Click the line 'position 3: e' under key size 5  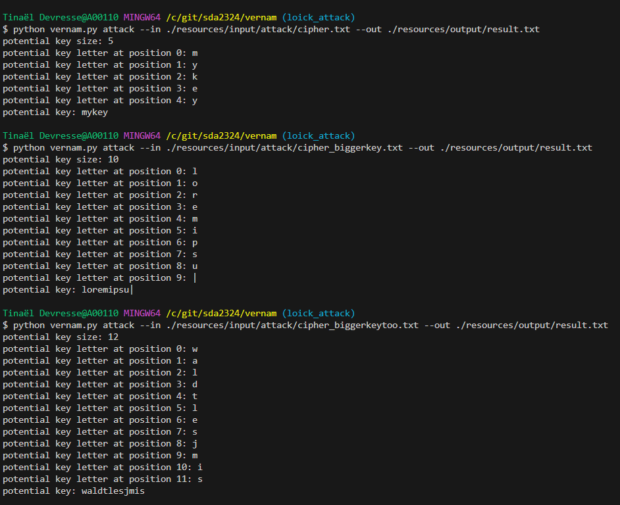(x=100, y=89)
